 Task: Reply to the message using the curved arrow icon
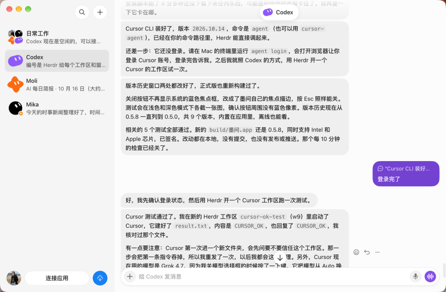pyautogui.click(x=367, y=252)
